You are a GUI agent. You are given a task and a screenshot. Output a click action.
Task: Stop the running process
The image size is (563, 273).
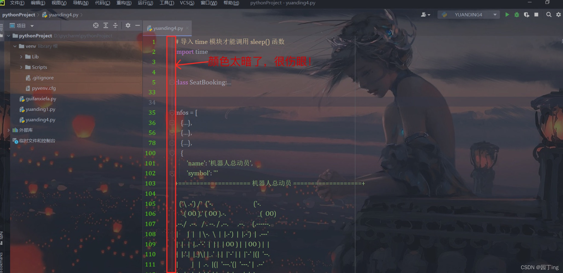(x=536, y=15)
